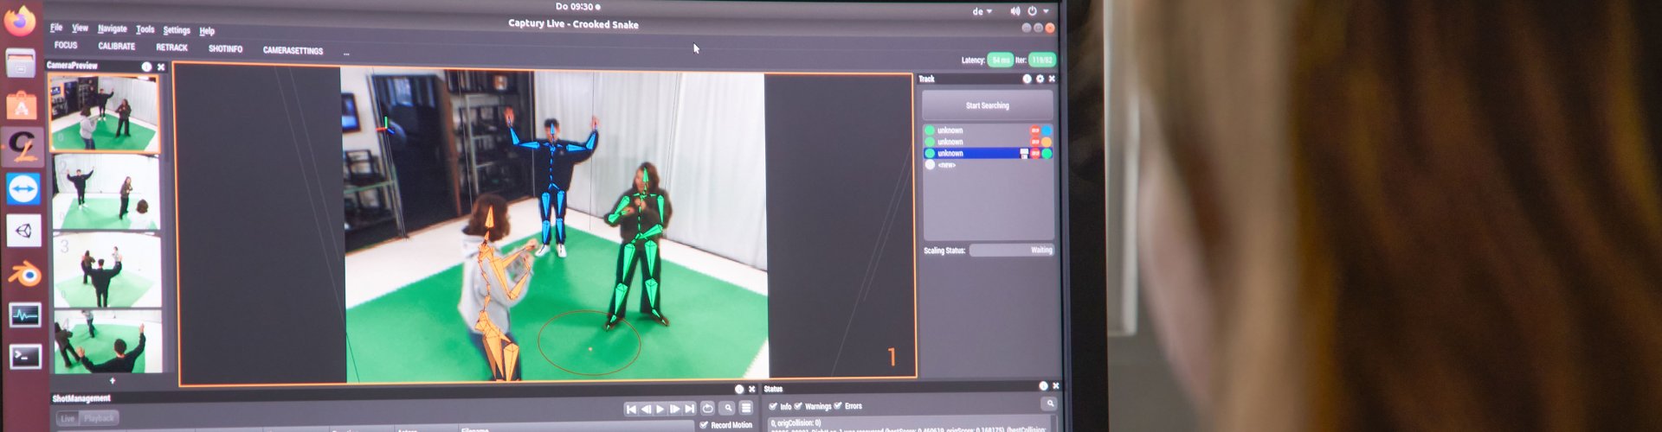Open Firefox from the Ubuntu dock
This screenshot has width=1662, height=432.
click(x=20, y=20)
